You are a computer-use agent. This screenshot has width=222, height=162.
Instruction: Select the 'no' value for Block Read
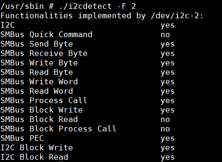coord(165,120)
